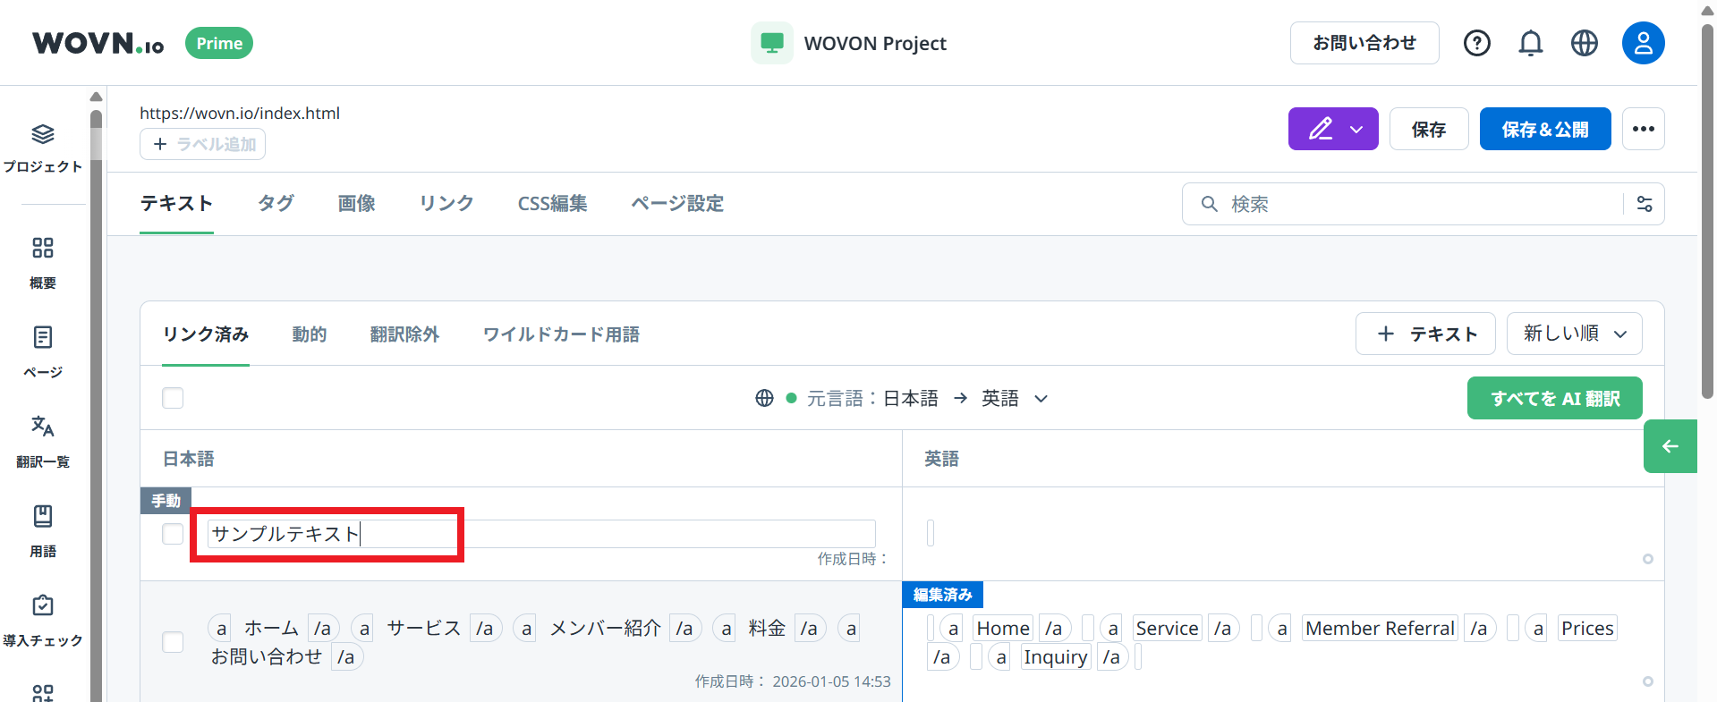Click the empty English translation field
Image resolution: width=1717 pixels, height=702 pixels.
click(x=931, y=533)
